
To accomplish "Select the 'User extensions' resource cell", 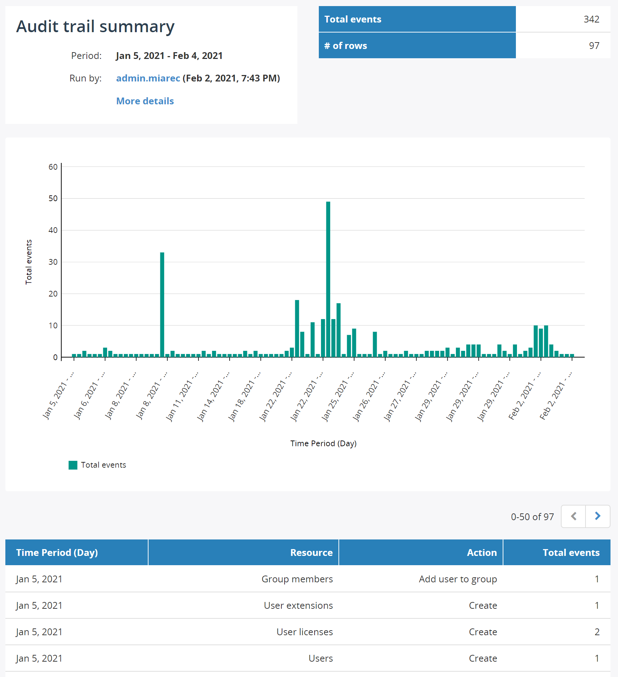I will click(298, 605).
